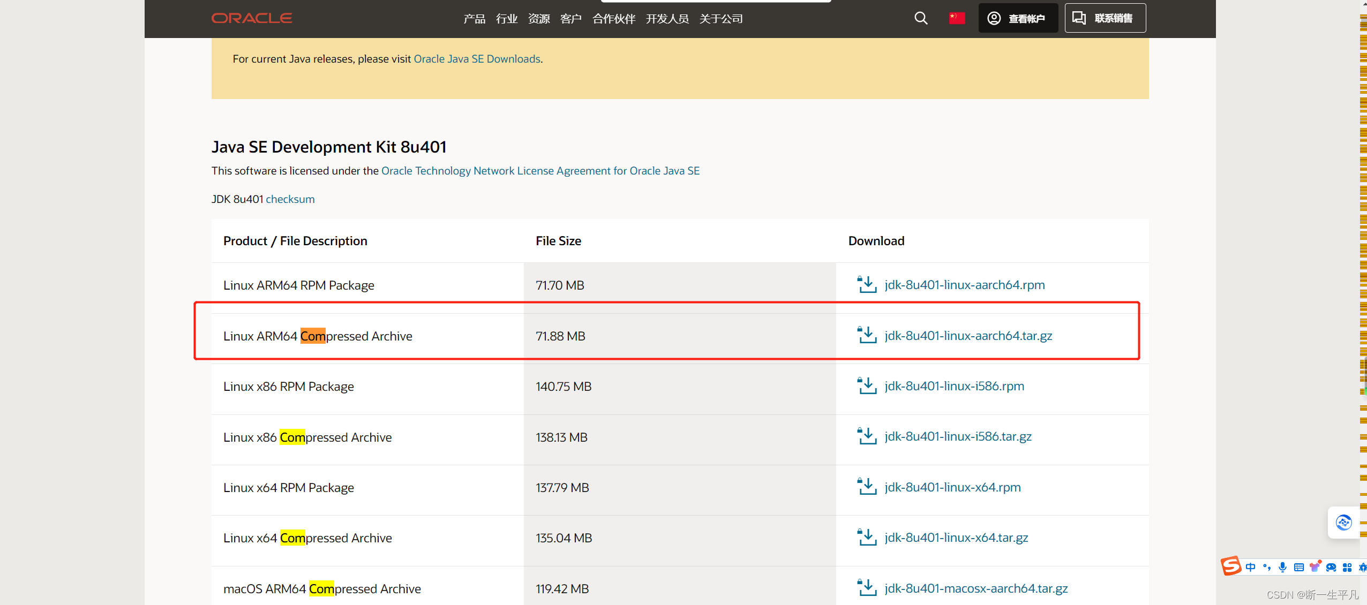The image size is (1367, 605).
Task: Click download icon for linux-aarch64.rpm
Action: pos(867,285)
